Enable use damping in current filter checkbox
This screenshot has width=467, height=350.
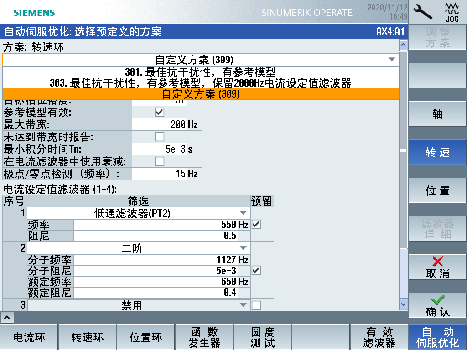159,161
